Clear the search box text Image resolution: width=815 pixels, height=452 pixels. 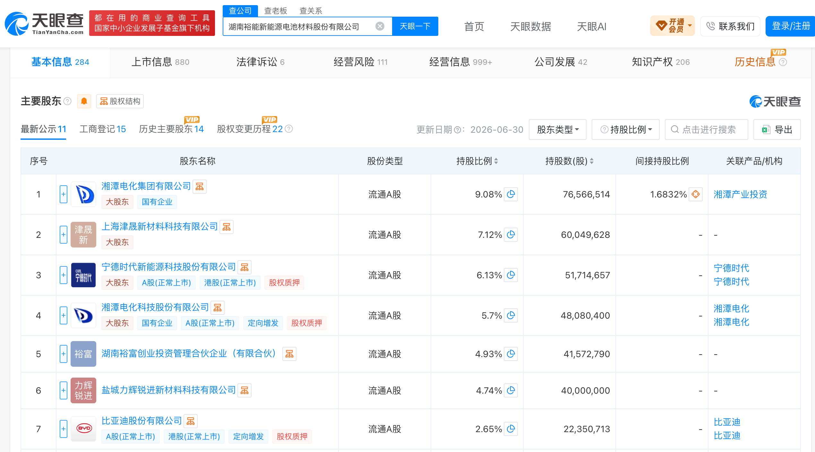pyautogui.click(x=380, y=26)
